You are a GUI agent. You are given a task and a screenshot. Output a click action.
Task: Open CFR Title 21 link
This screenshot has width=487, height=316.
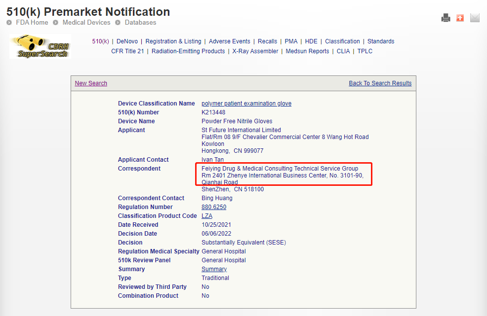[127, 51]
